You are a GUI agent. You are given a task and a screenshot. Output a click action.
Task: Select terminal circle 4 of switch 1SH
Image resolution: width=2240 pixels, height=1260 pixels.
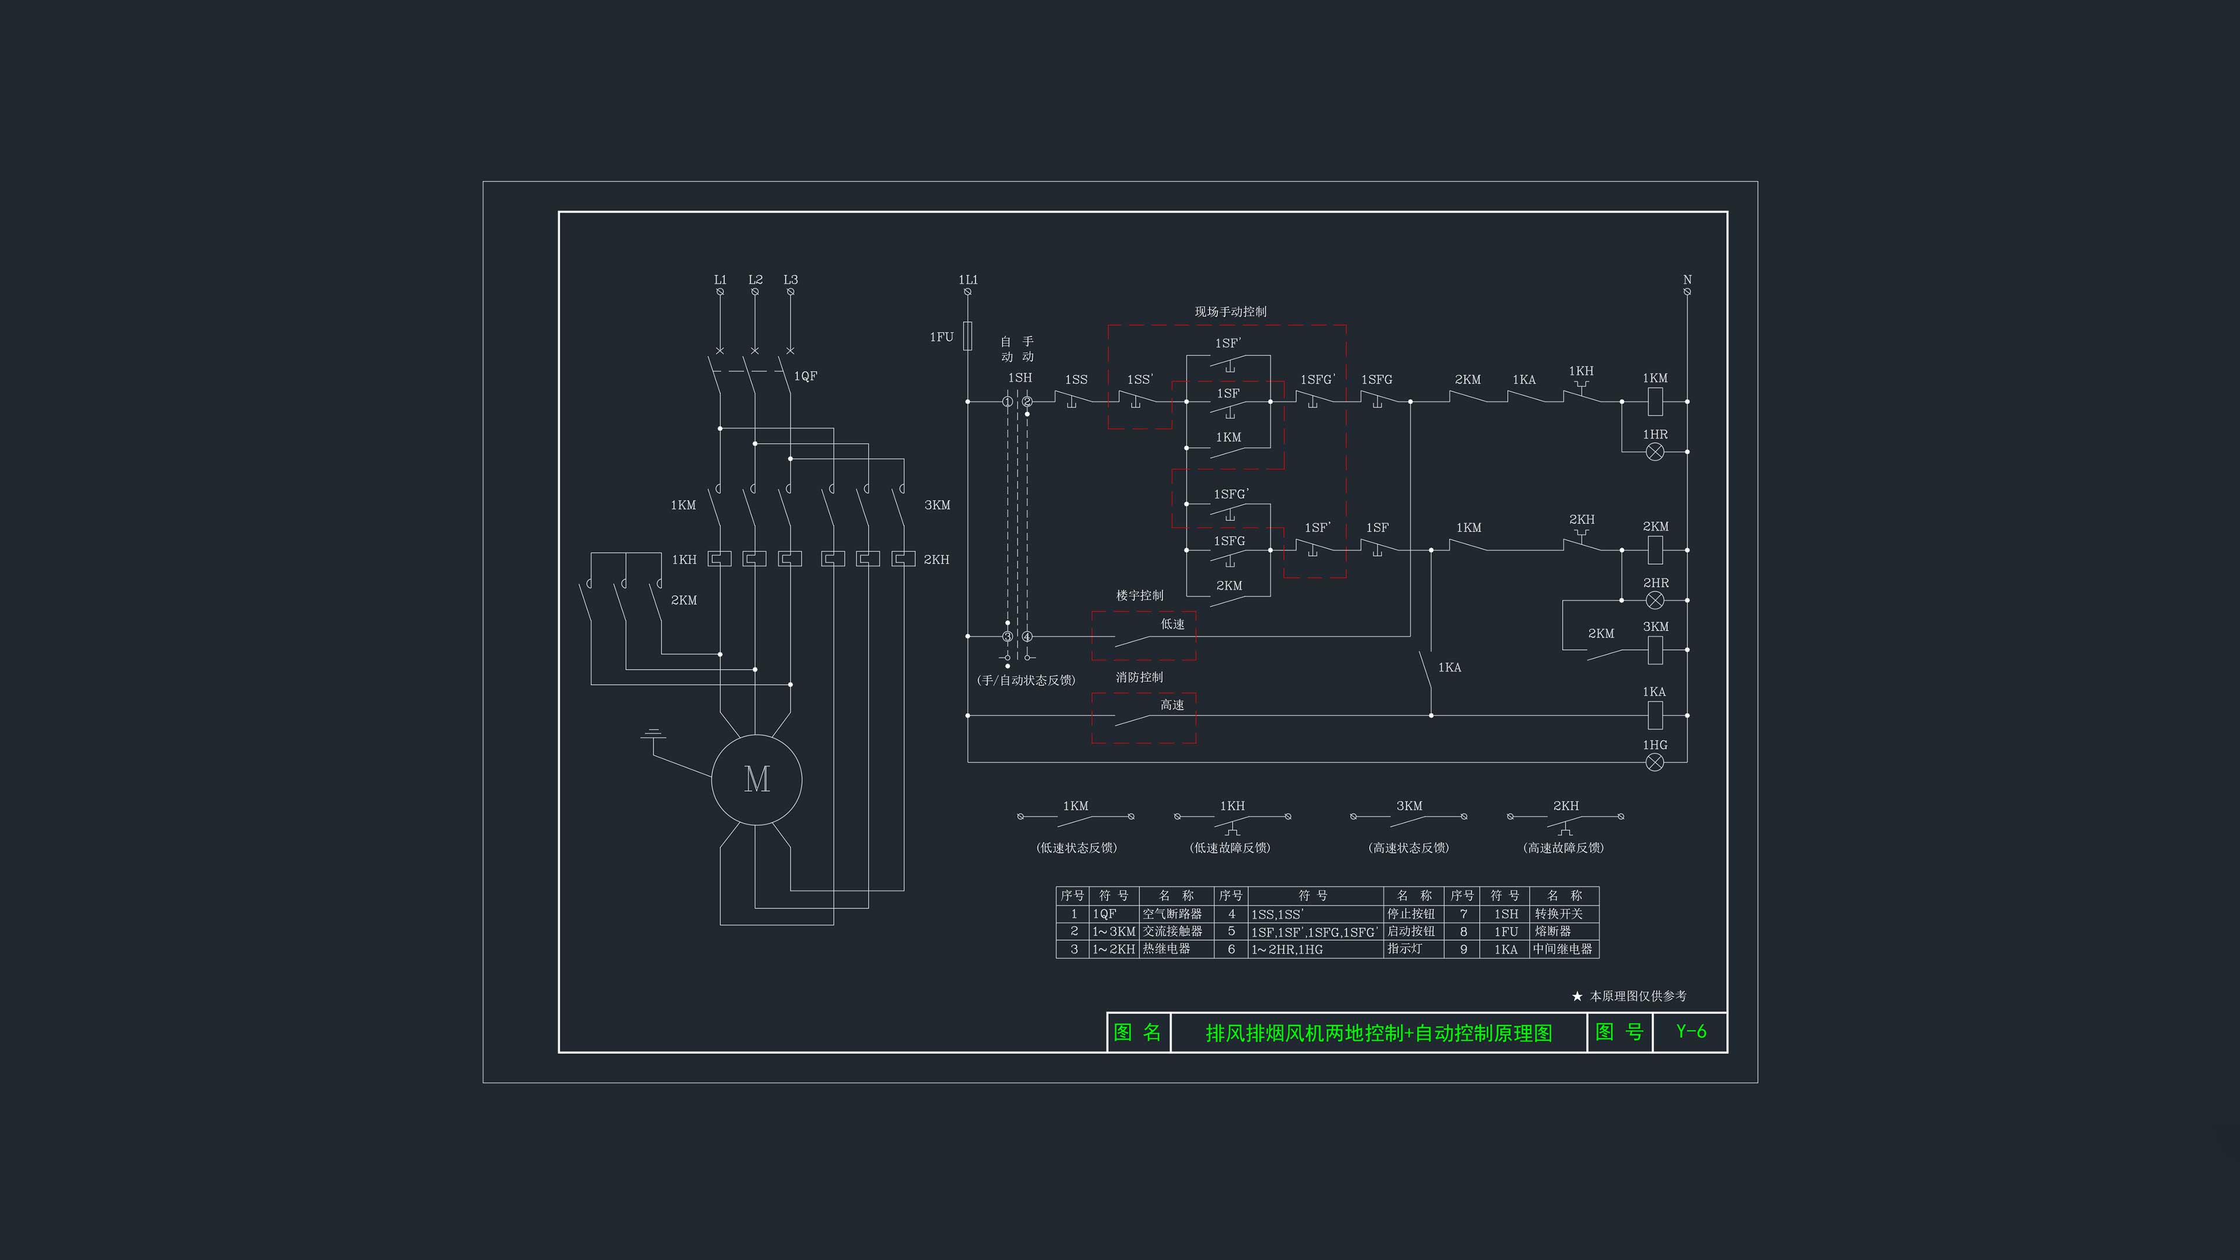[1027, 636]
